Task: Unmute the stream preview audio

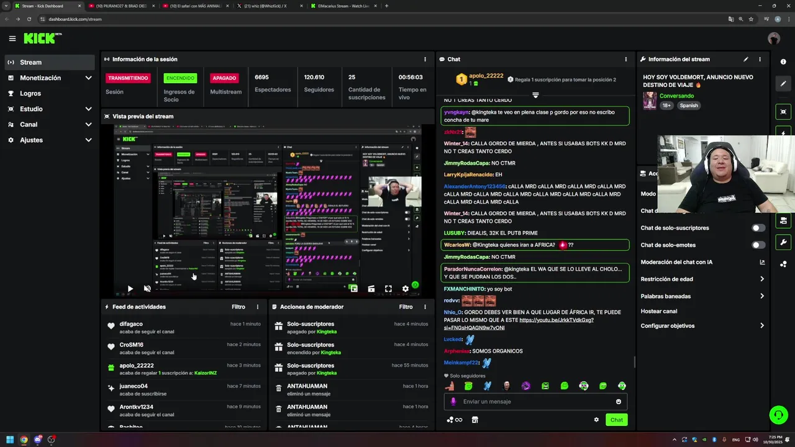Action: click(147, 289)
